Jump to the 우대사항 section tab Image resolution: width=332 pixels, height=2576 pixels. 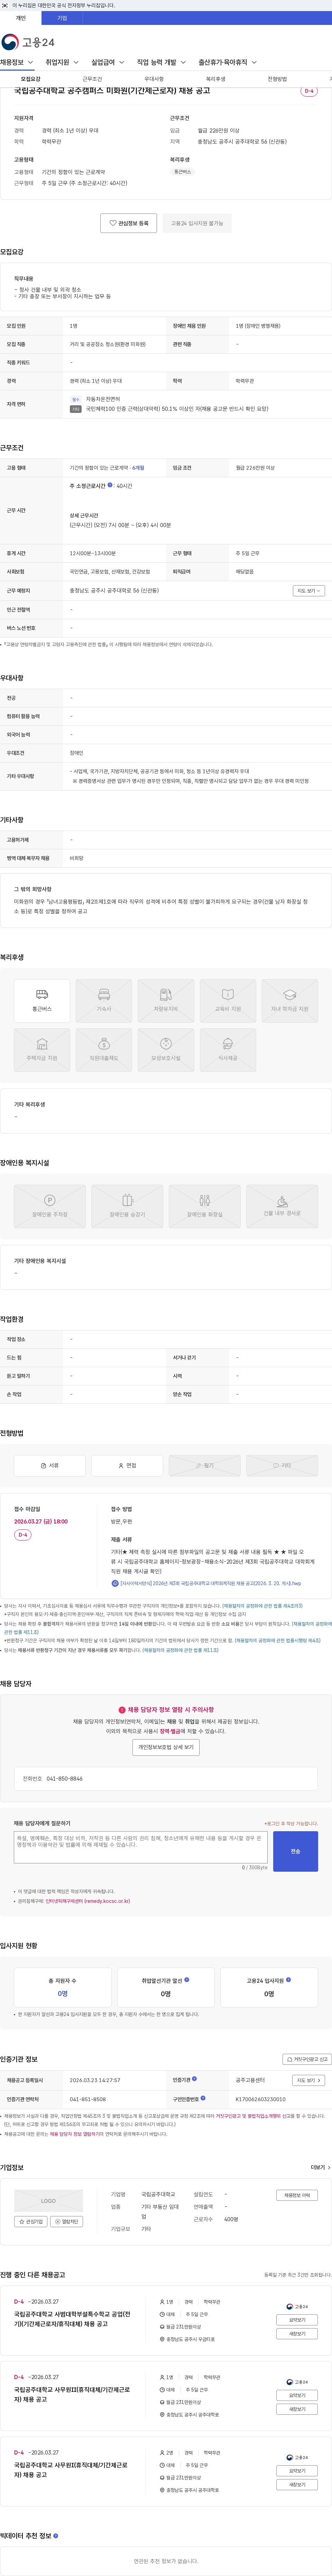click(x=154, y=79)
